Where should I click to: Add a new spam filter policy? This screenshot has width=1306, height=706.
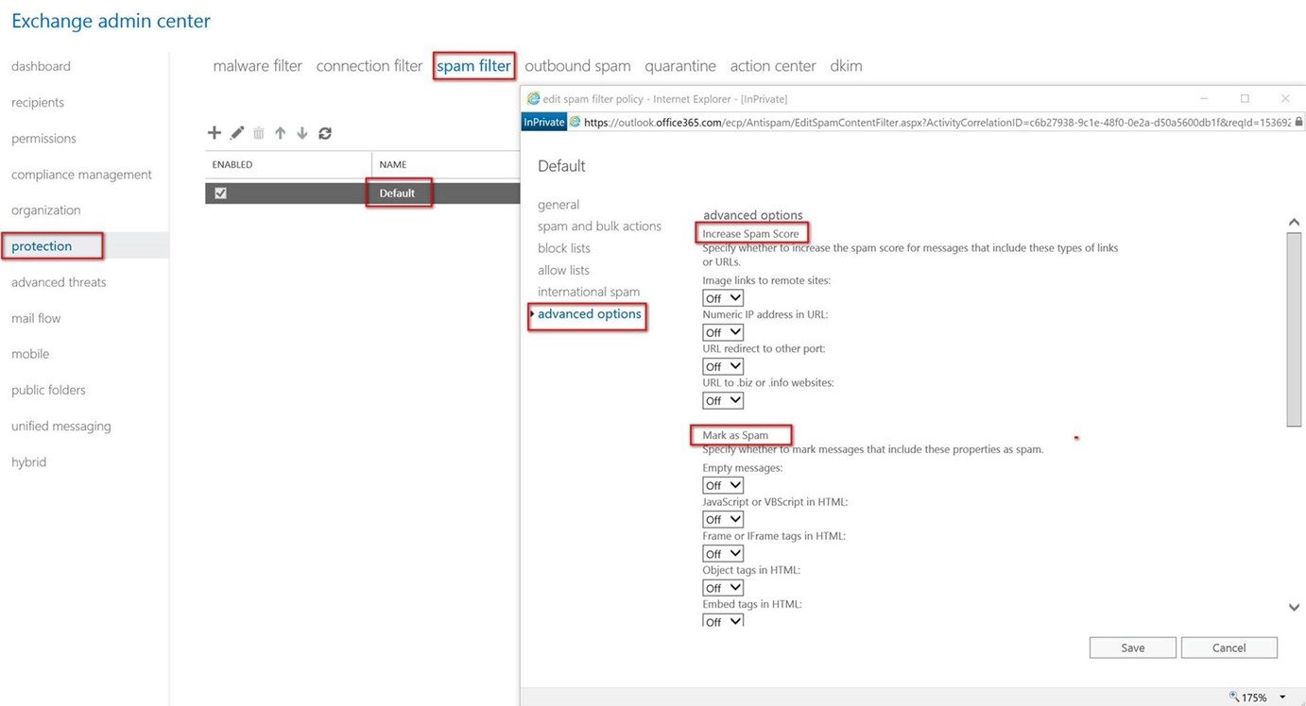point(215,133)
